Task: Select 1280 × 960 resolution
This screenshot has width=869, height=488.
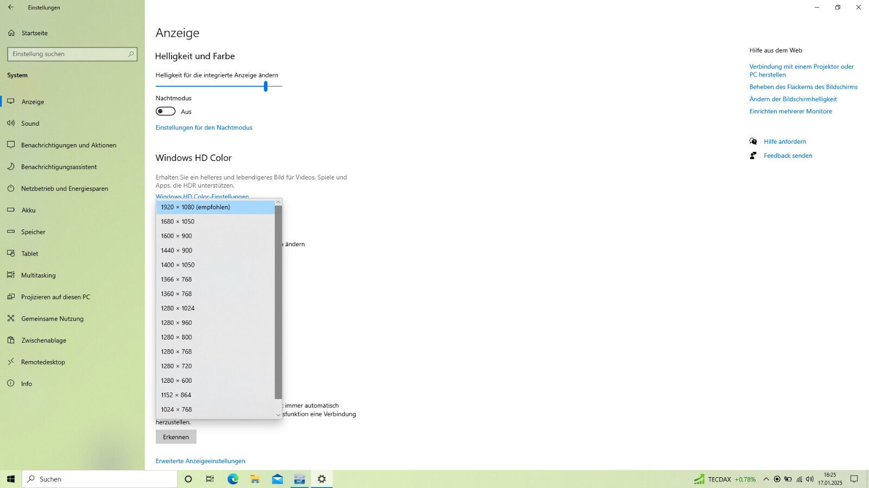Action: tap(216, 323)
